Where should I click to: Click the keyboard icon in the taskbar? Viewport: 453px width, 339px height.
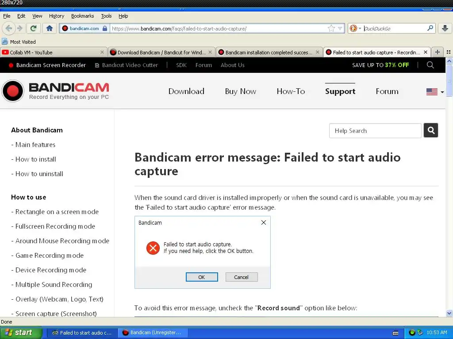pos(395,333)
